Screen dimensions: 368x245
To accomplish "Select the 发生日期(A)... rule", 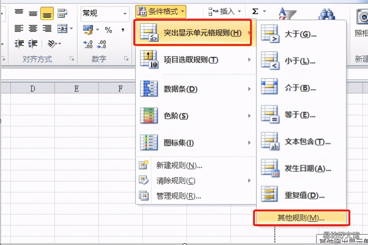I will click(x=301, y=168).
